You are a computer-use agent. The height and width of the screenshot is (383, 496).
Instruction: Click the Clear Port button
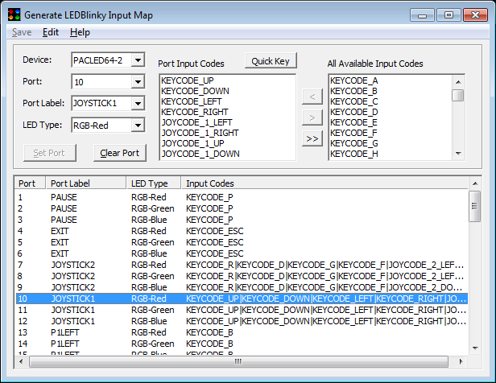(120, 153)
